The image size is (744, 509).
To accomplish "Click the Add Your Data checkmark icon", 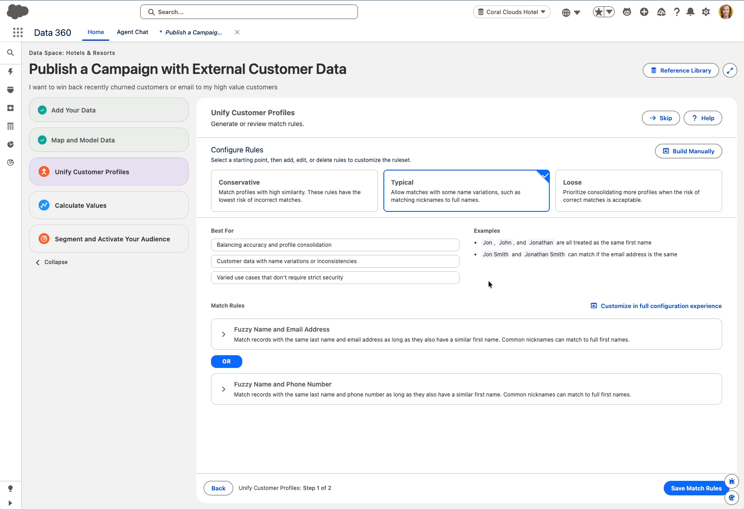I will tap(42, 110).
